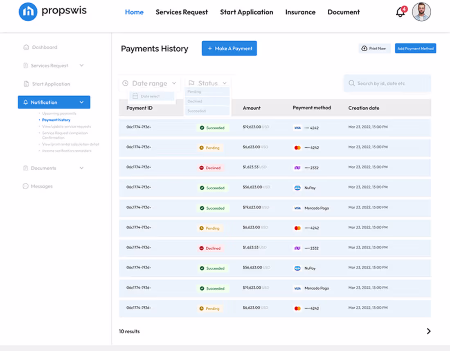
Task: Click the Amount column header
Action: point(252,108)
